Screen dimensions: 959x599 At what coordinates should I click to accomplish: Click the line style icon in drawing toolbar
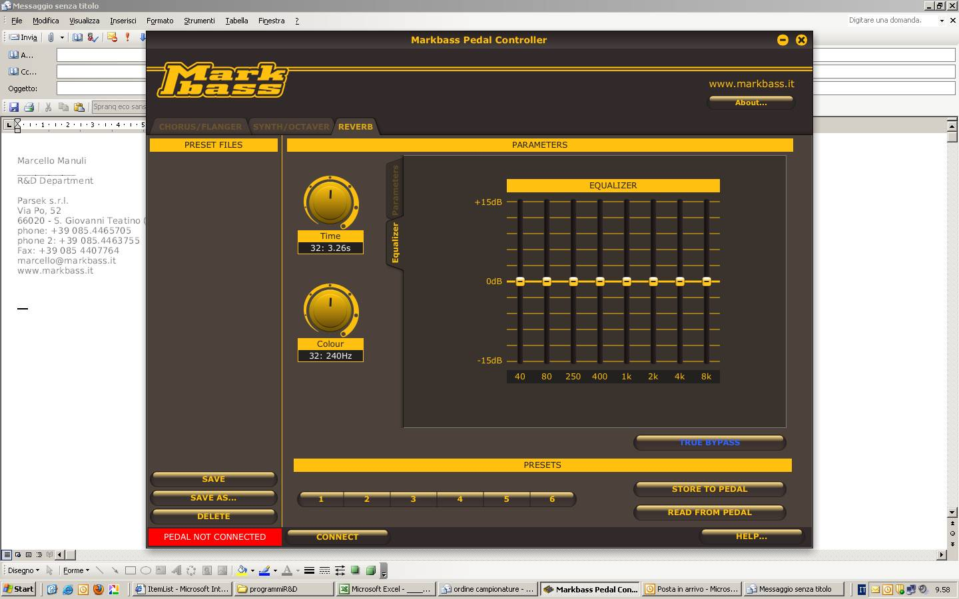coord(309,570)
